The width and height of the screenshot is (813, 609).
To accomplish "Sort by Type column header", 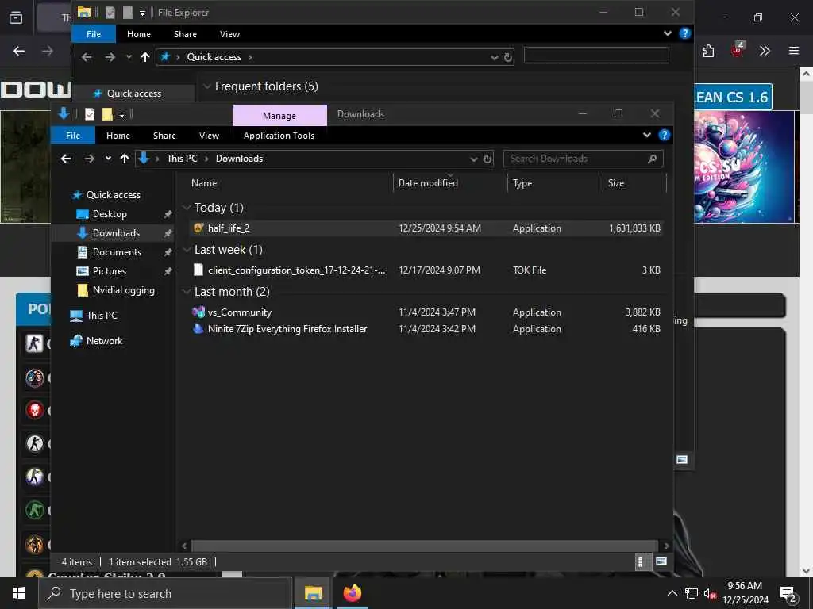I will [x=555, y=183].
